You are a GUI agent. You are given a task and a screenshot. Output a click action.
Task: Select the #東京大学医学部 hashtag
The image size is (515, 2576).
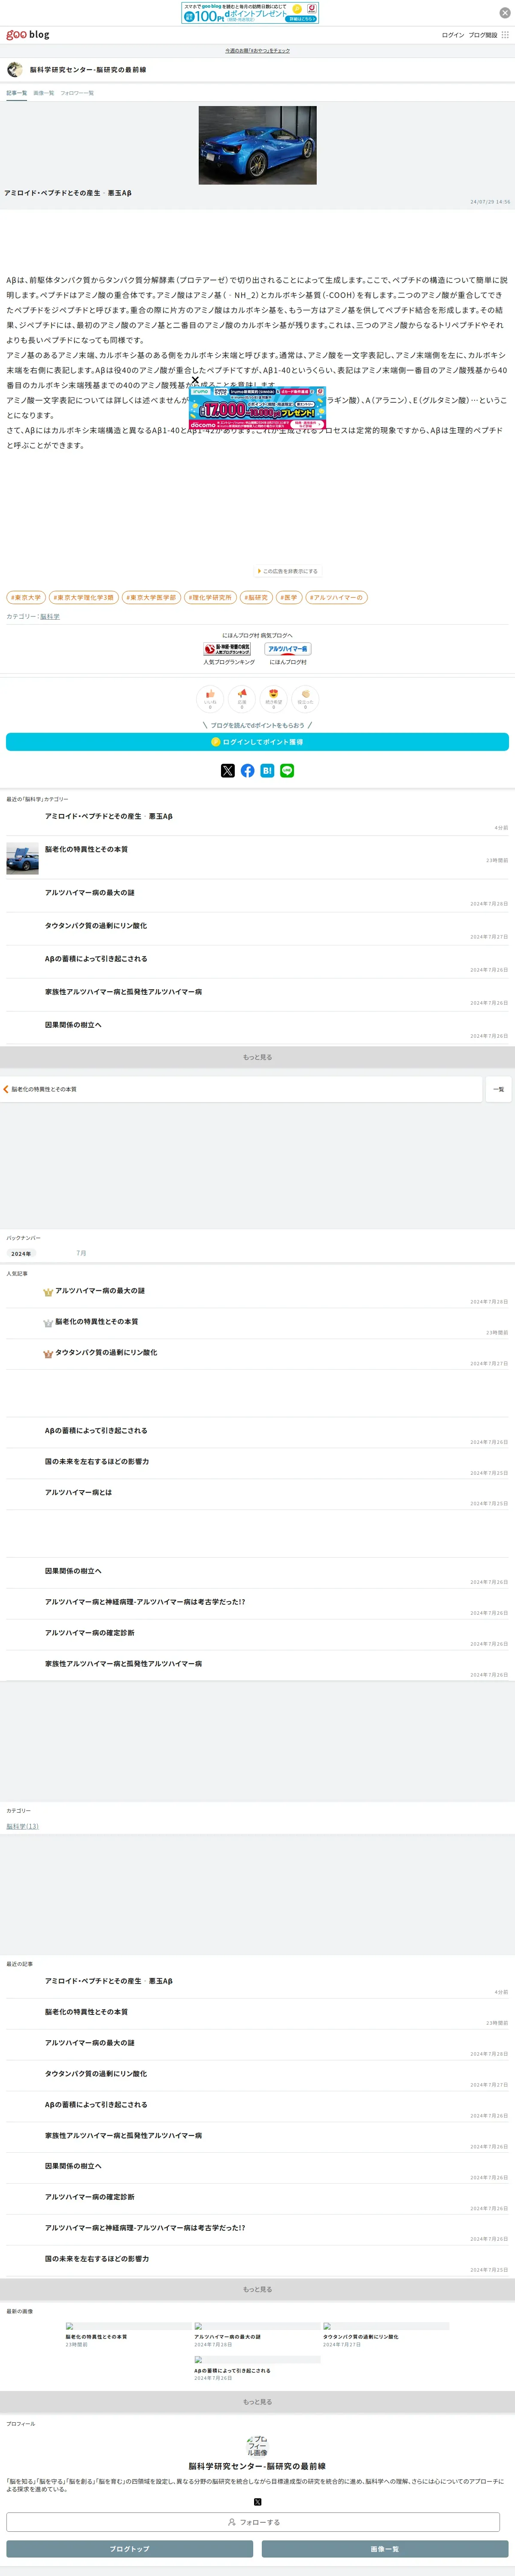coord(151,597)
